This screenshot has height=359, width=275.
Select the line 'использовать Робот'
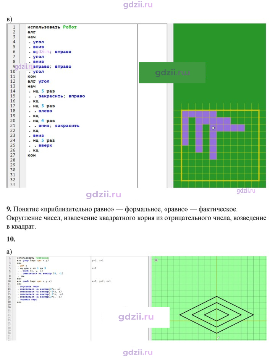52,27
